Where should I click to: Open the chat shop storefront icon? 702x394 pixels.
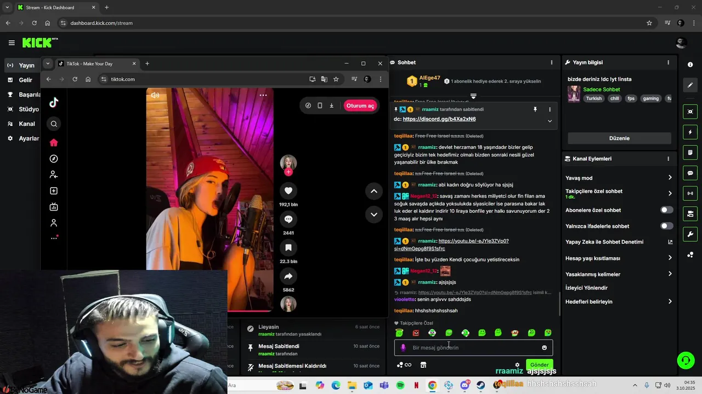pyautogui.click(x=423, y=365)
